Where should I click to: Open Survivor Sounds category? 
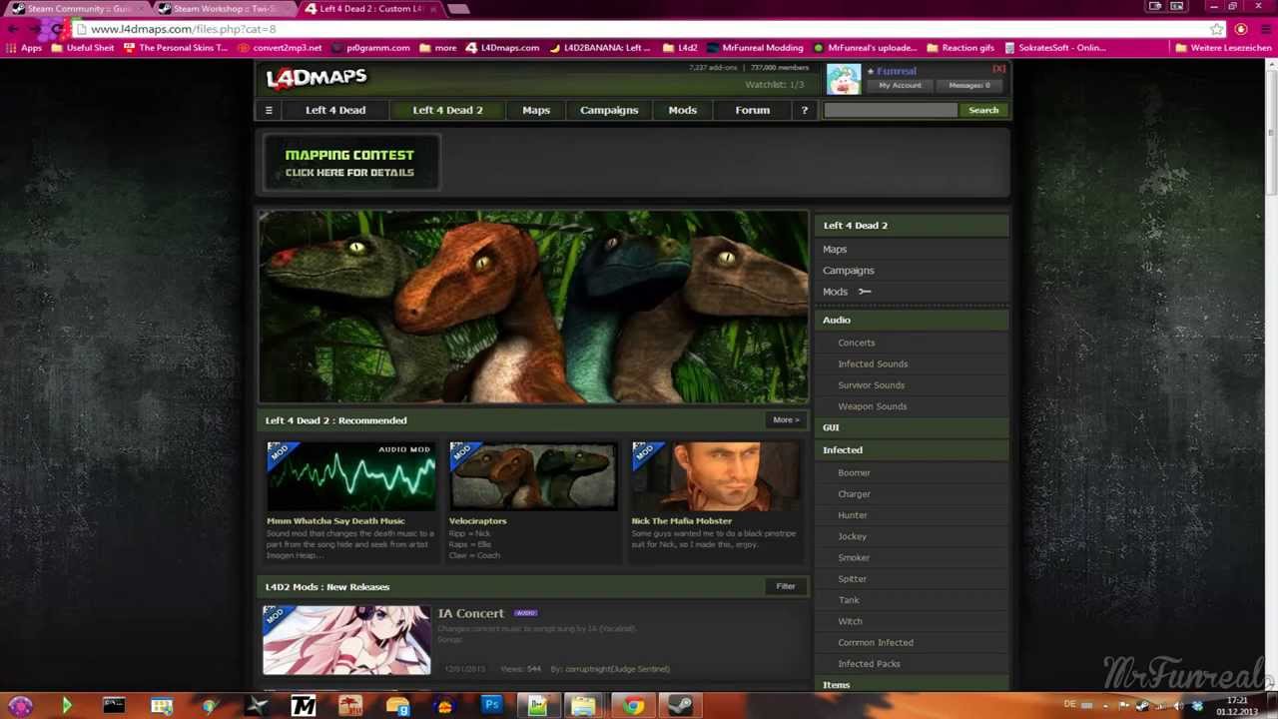(x=872, y=385)
